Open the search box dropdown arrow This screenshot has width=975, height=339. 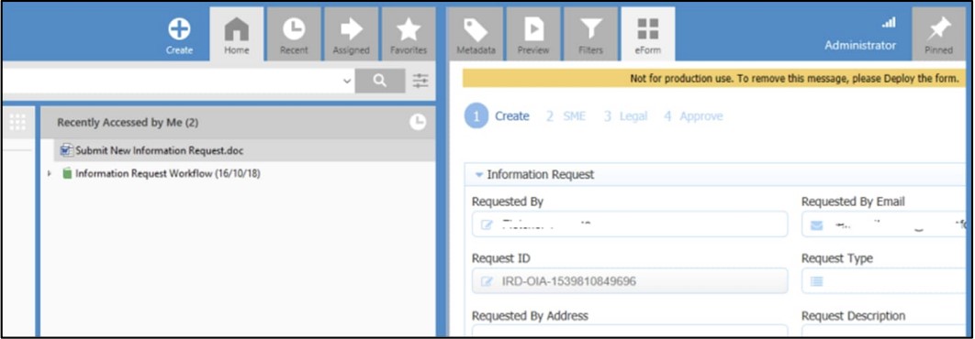point(347,81)
